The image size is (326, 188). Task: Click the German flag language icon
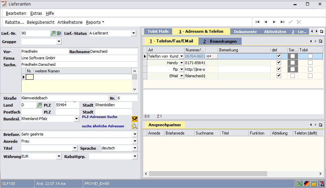click(x=306, y=184)
